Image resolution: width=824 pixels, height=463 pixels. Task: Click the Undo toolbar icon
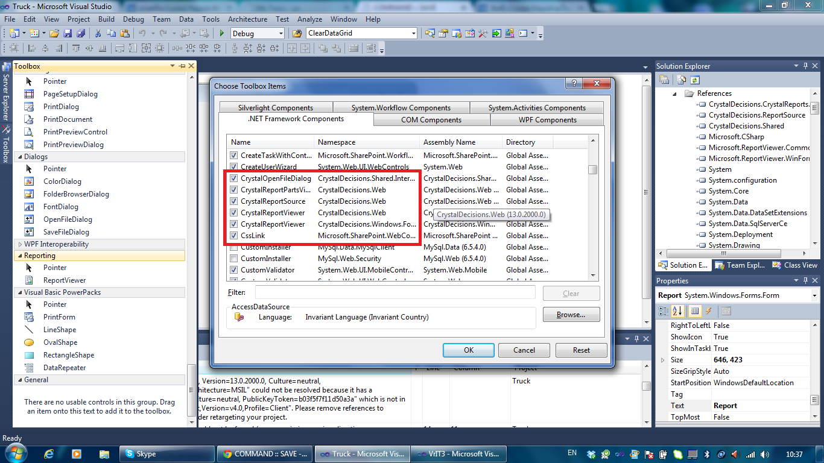pos(142,33)
